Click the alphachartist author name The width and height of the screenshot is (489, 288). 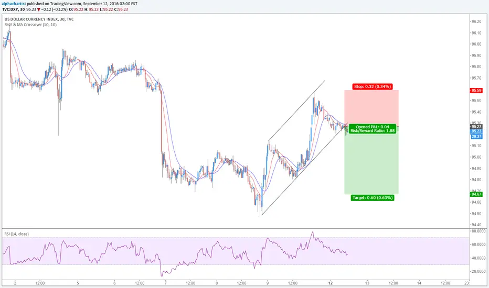pyautogui.click(x=14, y=4)
